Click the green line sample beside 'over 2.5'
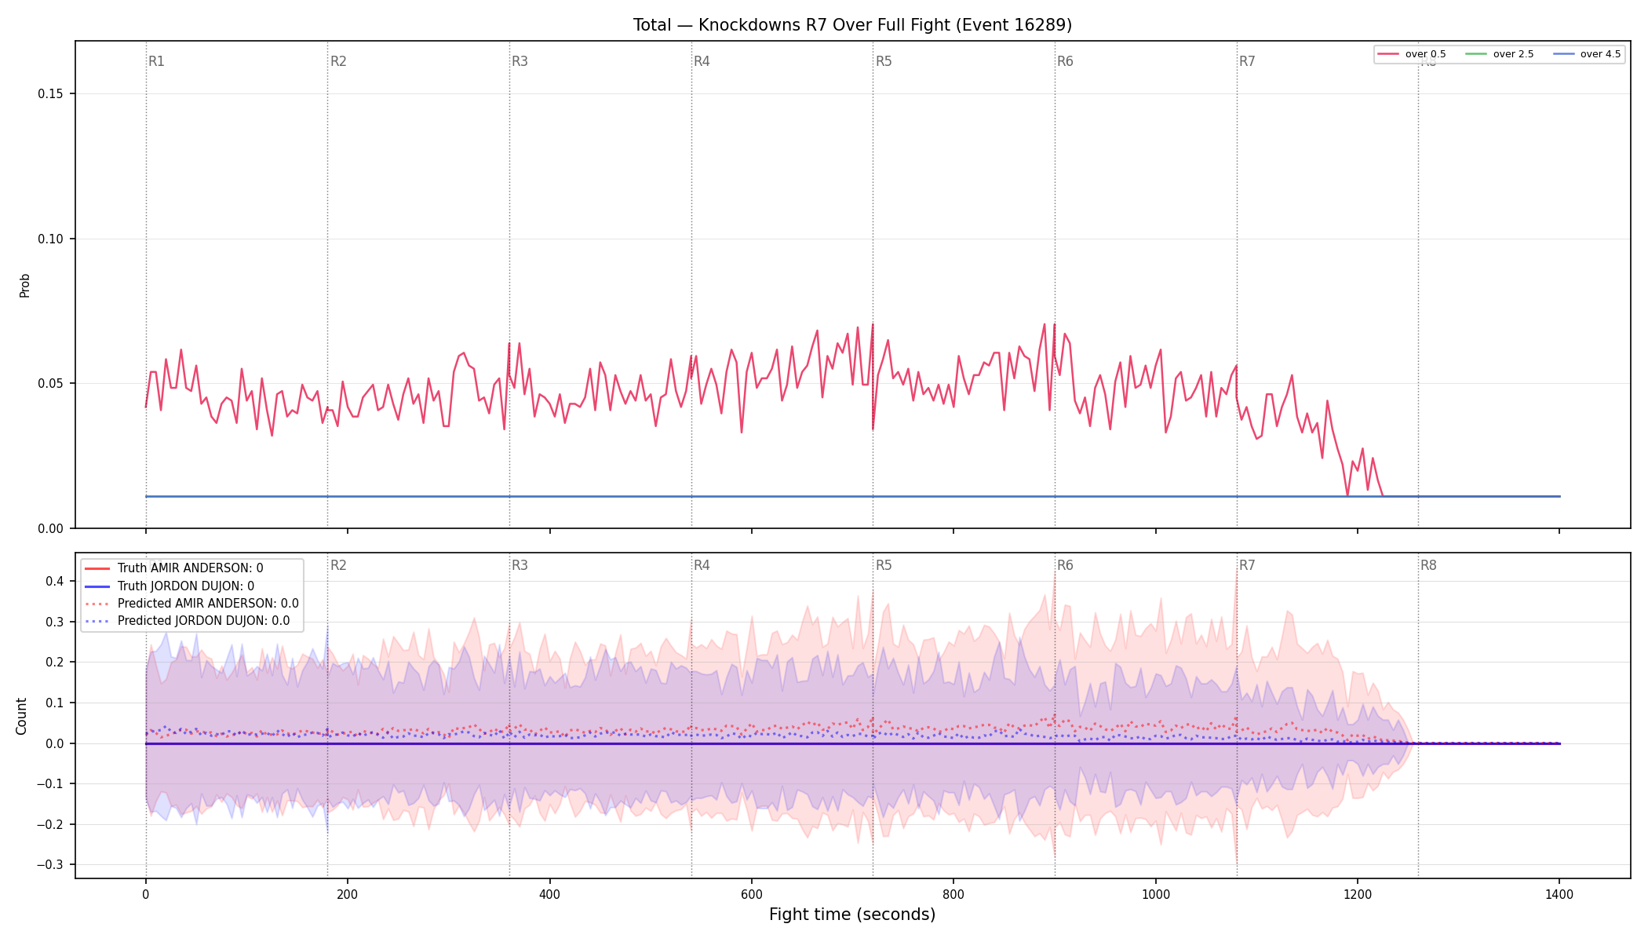 [1476, 54]
